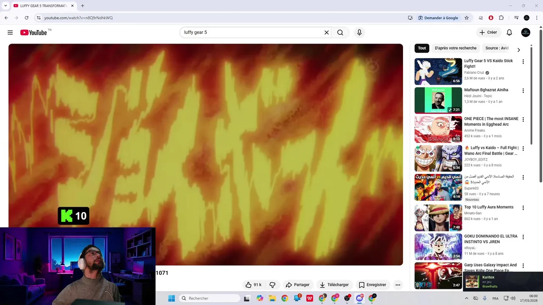Open options for GOKU DOMINANDO EL ULTRA INSTINTO
This screenshot has height=305, width=543.
(523, 237)
